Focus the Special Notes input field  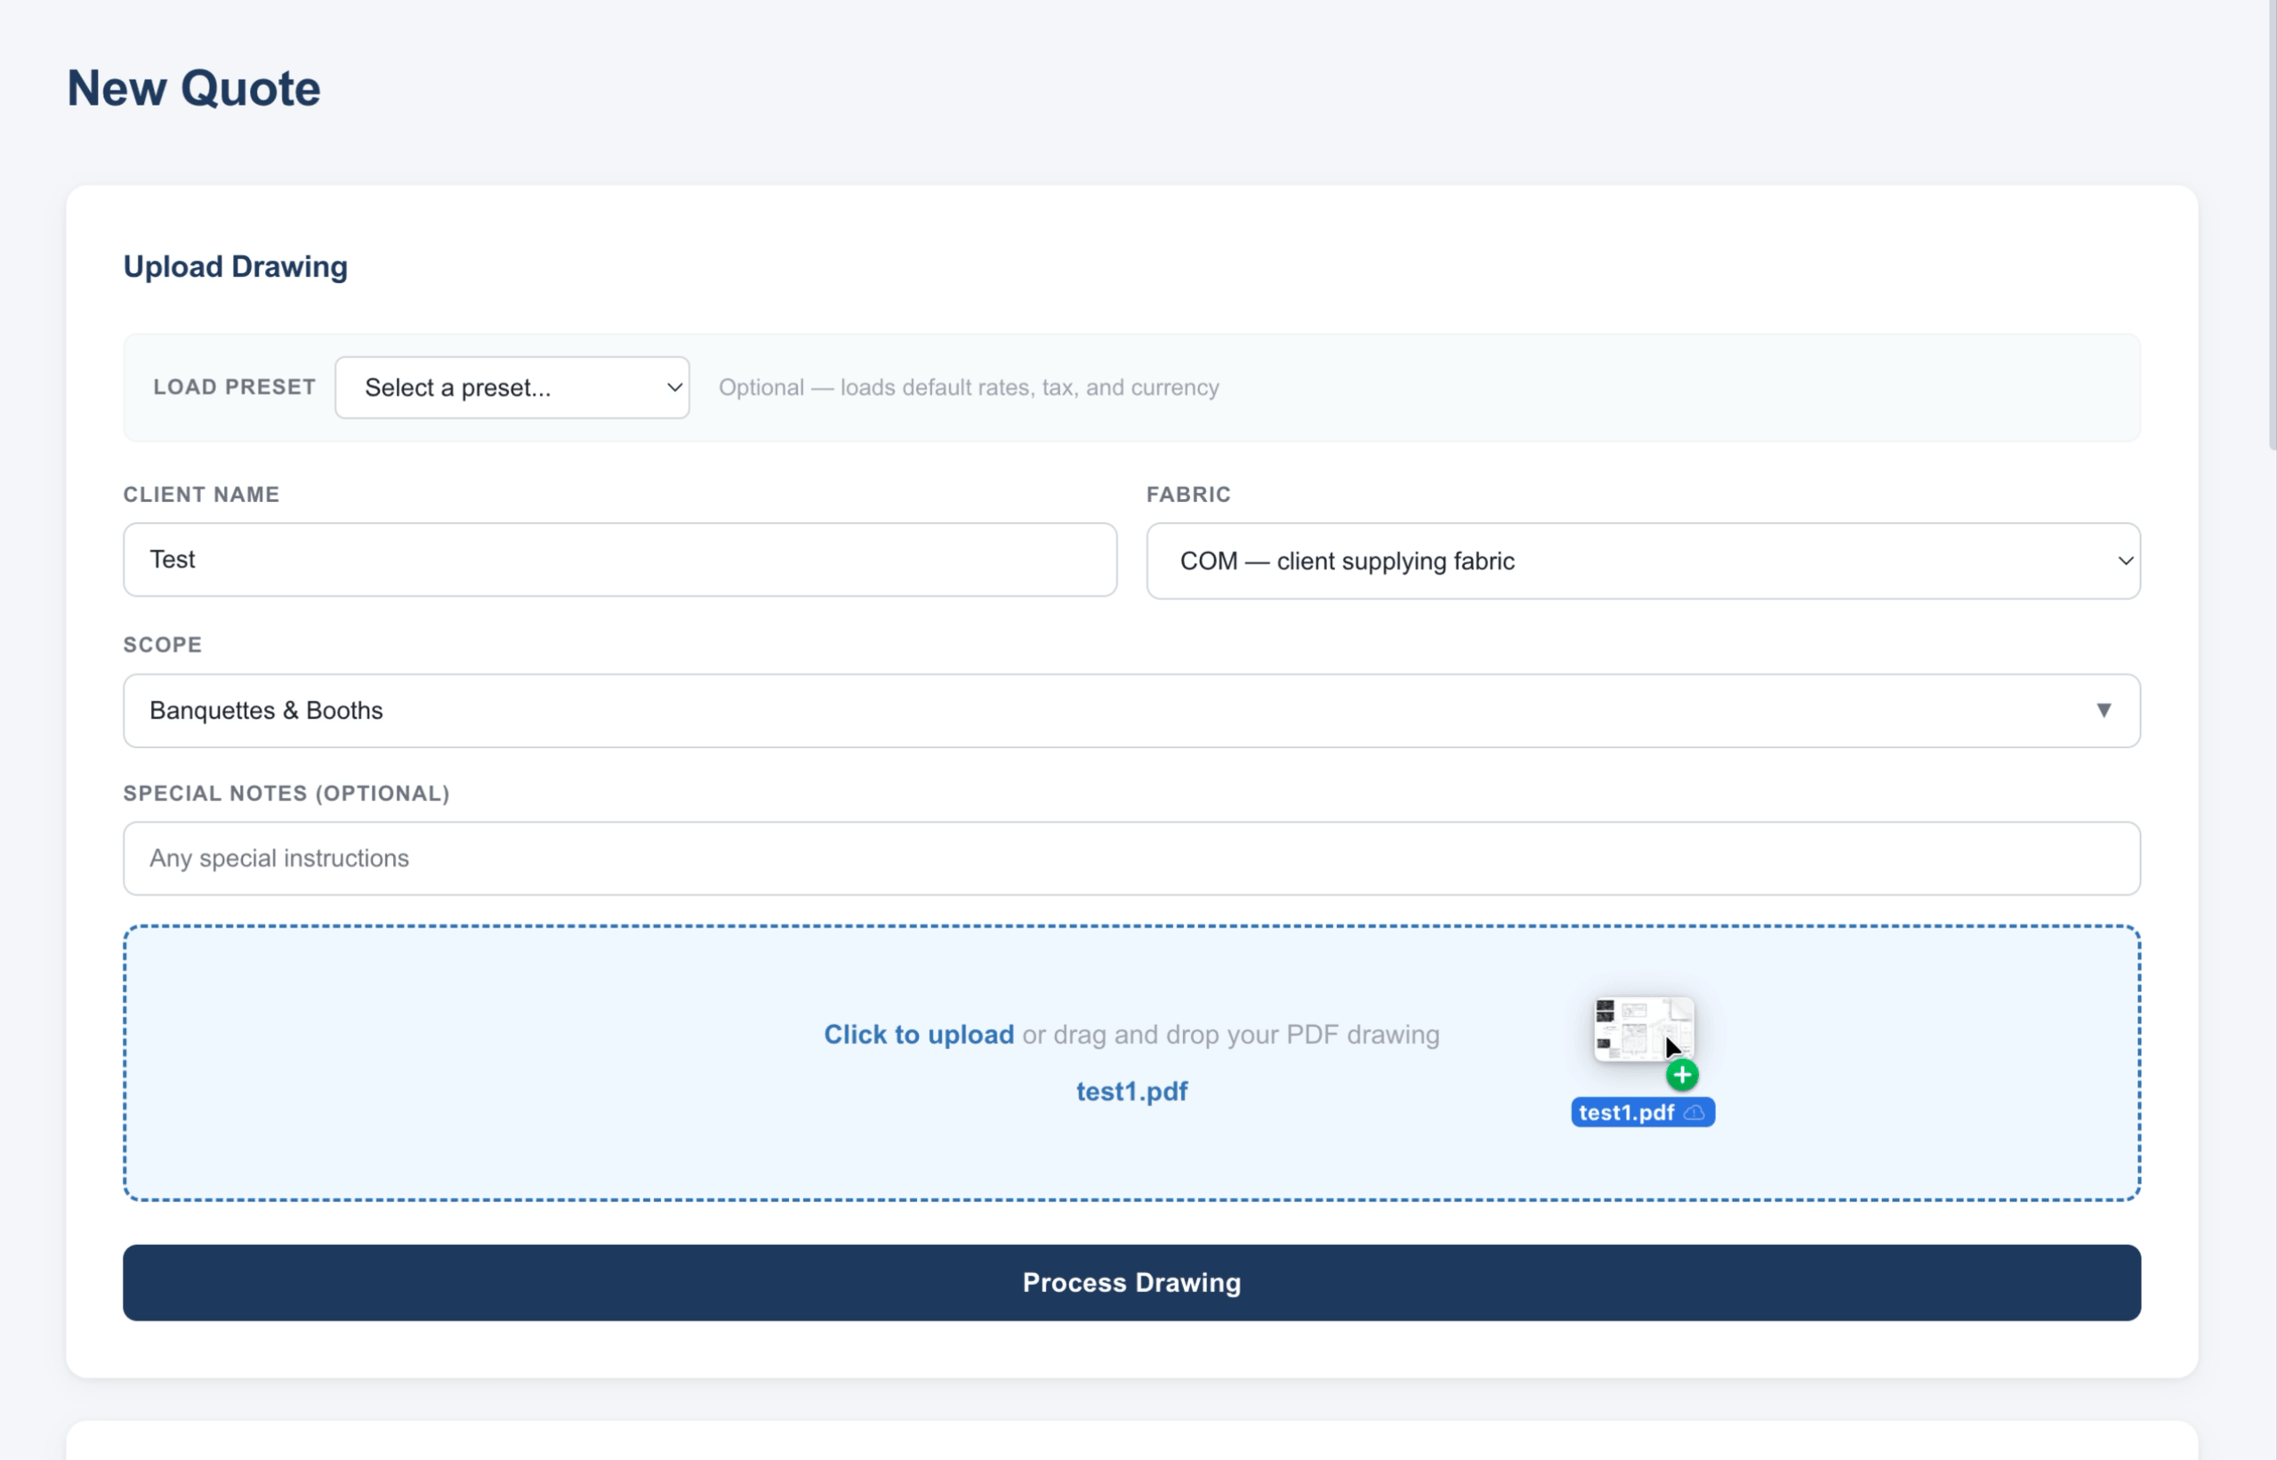click(1131, 858)
